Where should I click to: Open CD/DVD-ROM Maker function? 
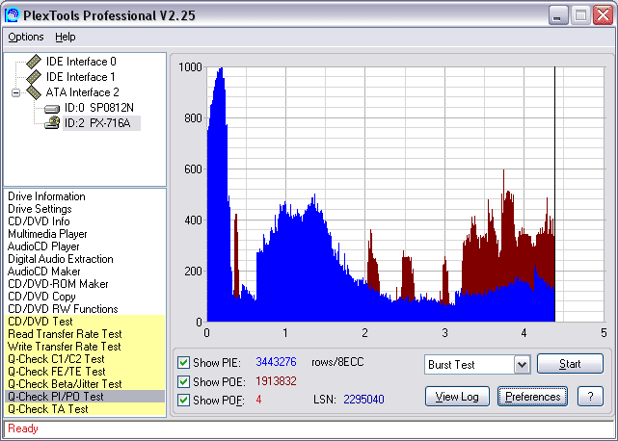(58, 284)
